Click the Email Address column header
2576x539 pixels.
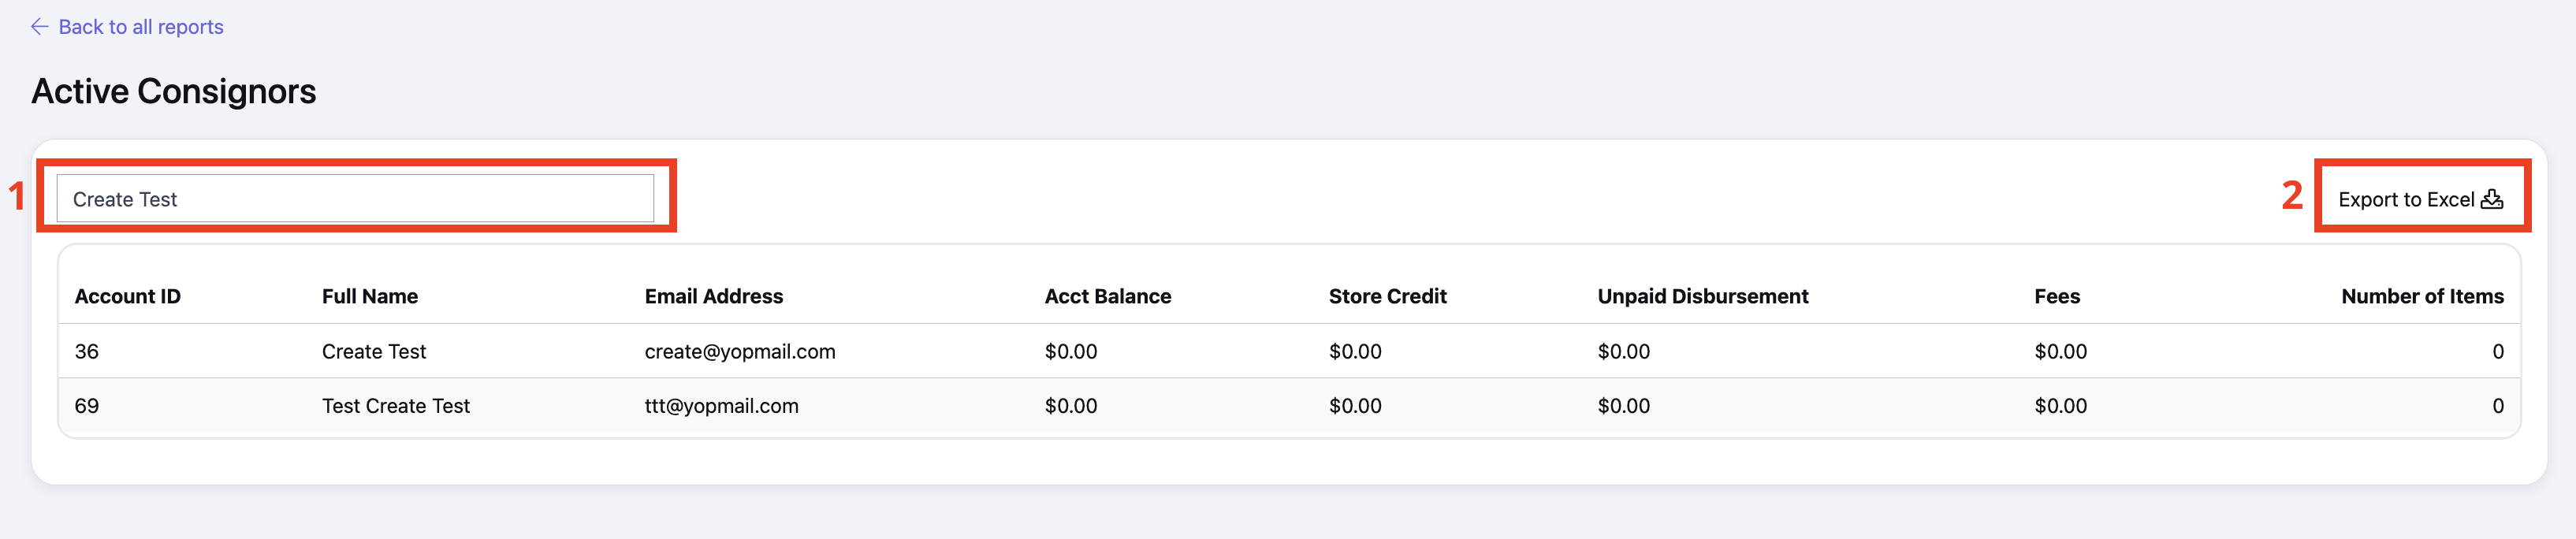pos(714,296)
